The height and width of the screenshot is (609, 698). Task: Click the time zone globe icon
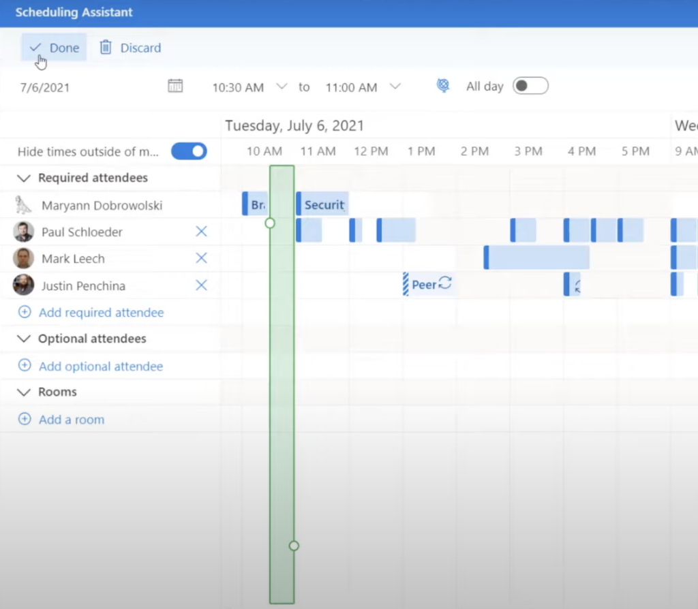tap(443, 85)
